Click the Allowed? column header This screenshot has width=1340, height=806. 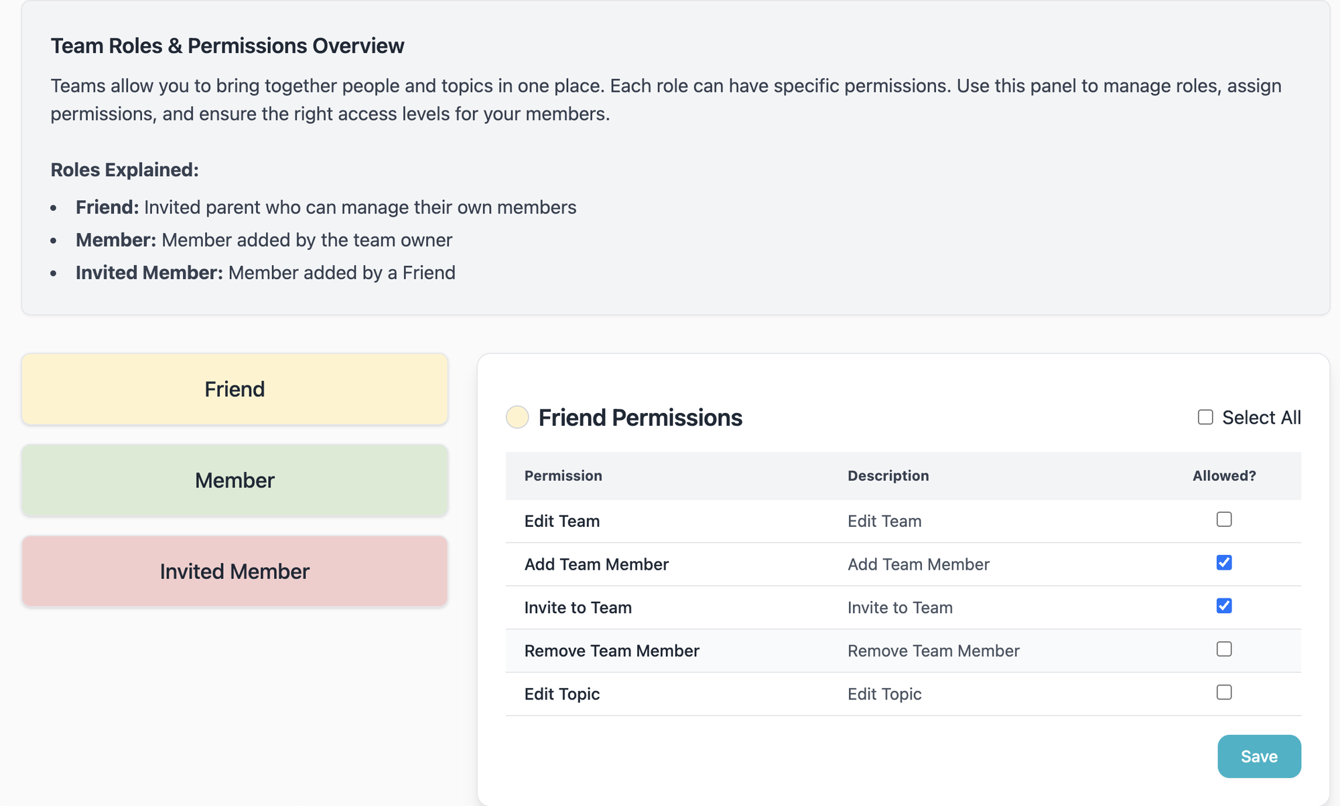pyautogui.click(x=1223, y=476)
